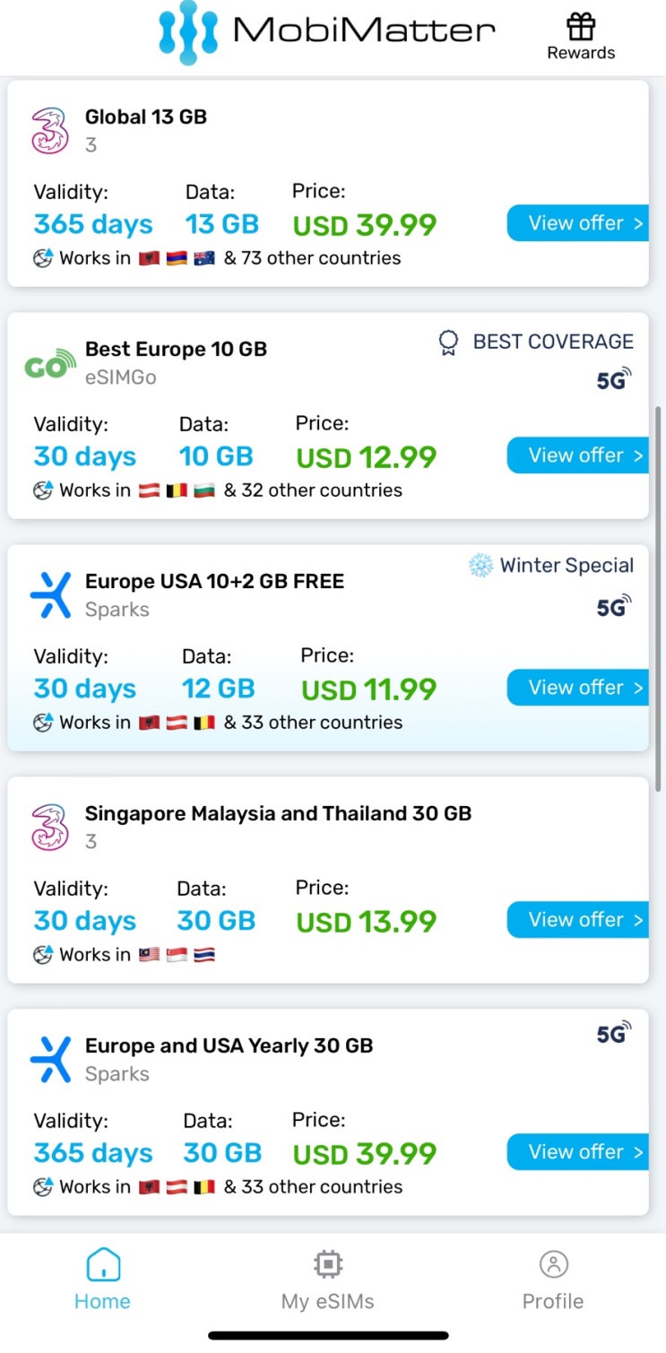Tap the 3 logo on Global 13 GB
666x1353 pixels.
pyautogui.click(x=50, y=130)
